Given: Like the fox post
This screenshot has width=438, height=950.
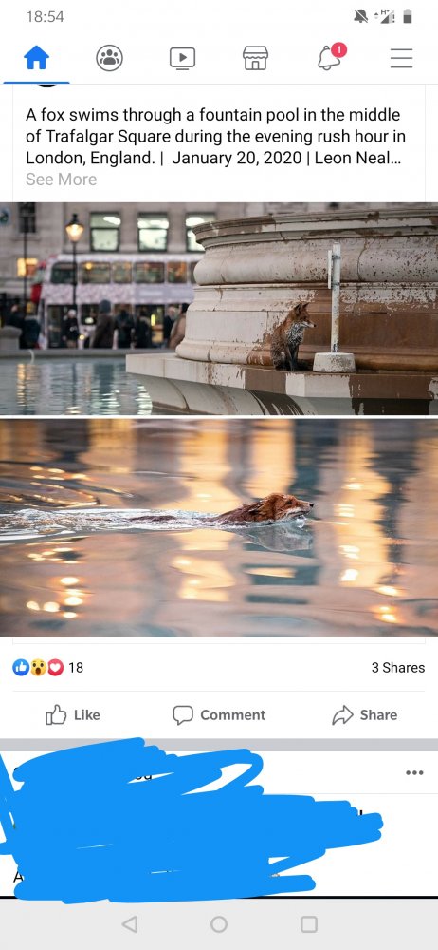Looking at the screenshot, I should [73, 715].
